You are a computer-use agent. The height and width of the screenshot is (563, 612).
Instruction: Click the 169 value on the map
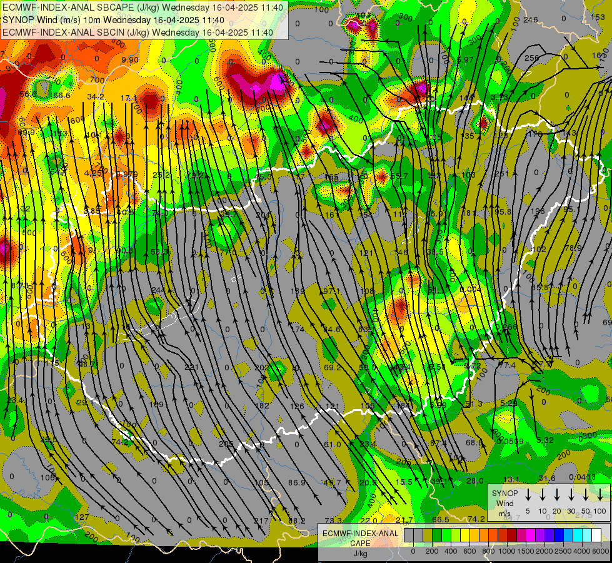click(156, 405)
